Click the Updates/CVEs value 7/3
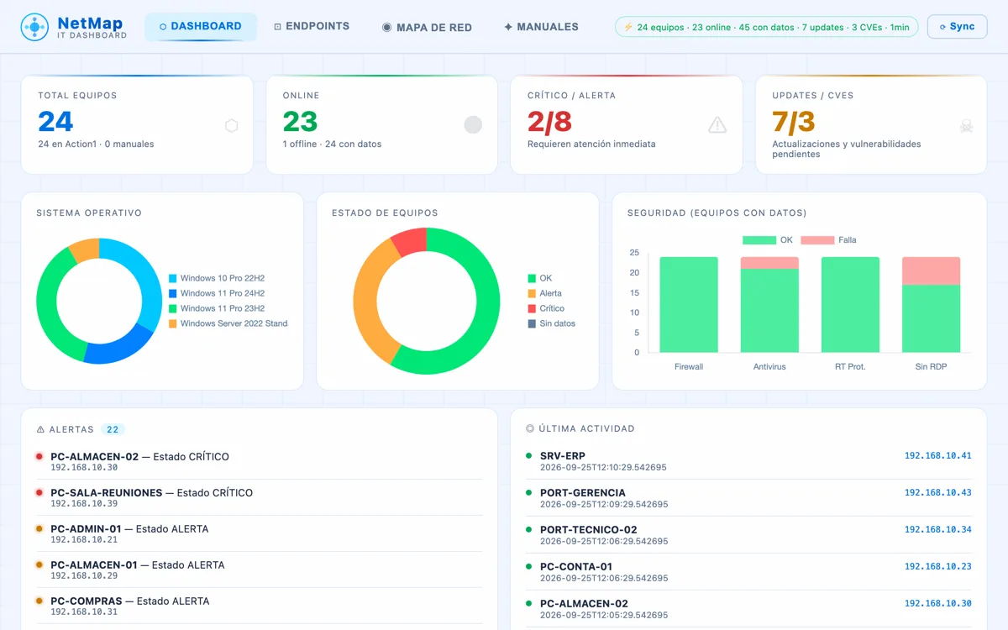Viewport: 1008px width, 630px height. tap(794, 122)
